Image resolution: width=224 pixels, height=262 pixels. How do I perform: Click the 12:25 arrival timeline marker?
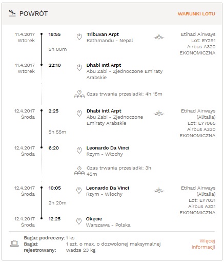42,218
